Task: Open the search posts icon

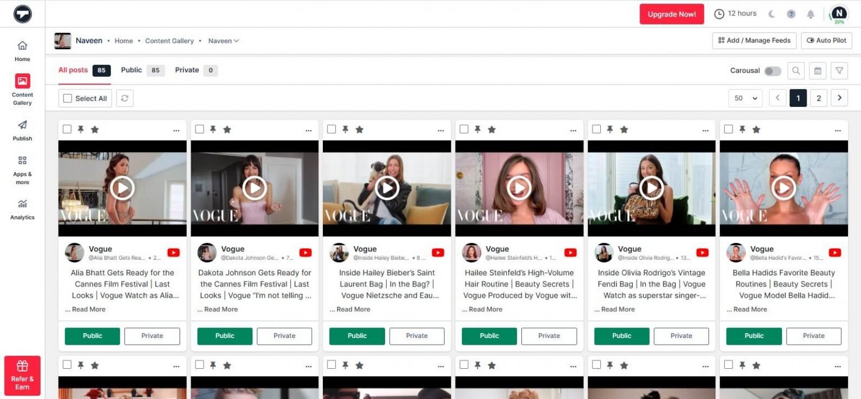Action: [795, 71]
